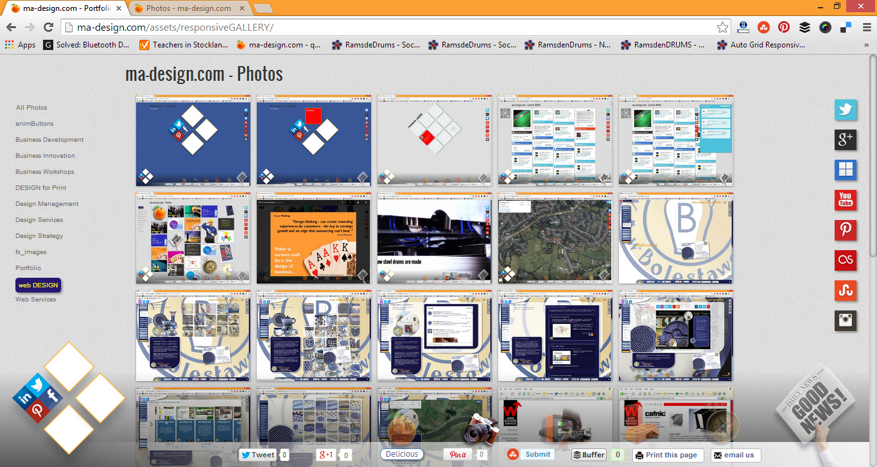This screenshot has height=467, width=877.
Task: Bookmark page with the star icon
Action: [x=723, y=27]
